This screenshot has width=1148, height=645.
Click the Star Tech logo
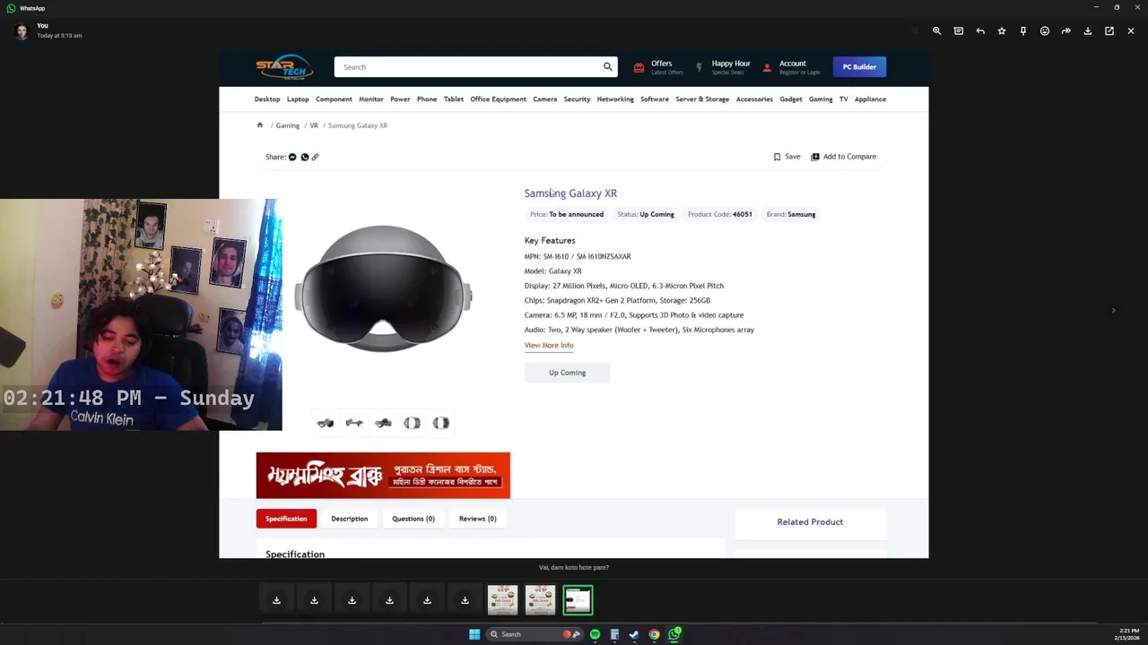284,67
